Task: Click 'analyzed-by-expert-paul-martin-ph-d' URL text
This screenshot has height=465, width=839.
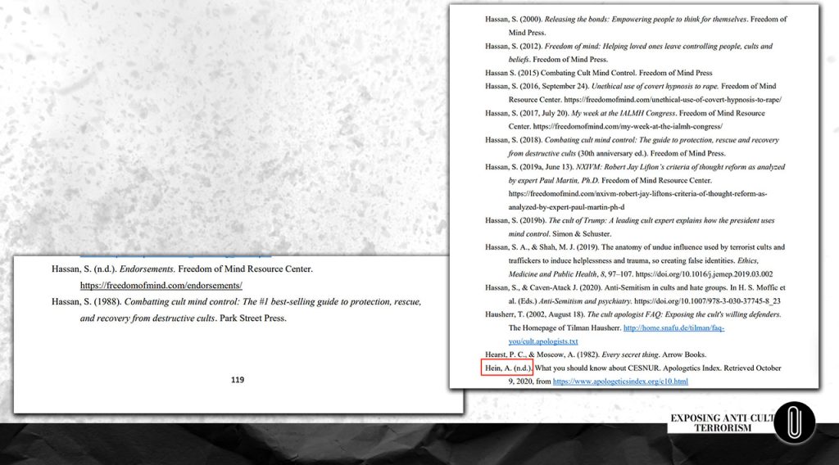Action: pos(566,207)
